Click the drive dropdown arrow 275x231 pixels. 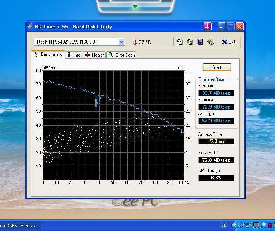click(121, 42)
